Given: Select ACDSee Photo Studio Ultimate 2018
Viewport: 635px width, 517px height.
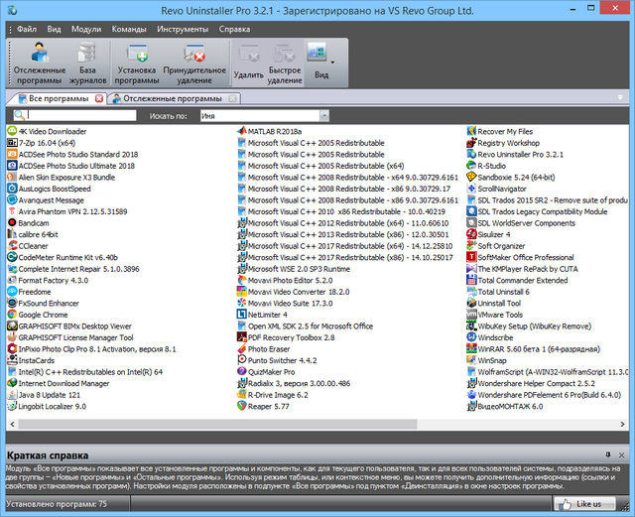Looking at the screenshot, I should click(70, 166).
